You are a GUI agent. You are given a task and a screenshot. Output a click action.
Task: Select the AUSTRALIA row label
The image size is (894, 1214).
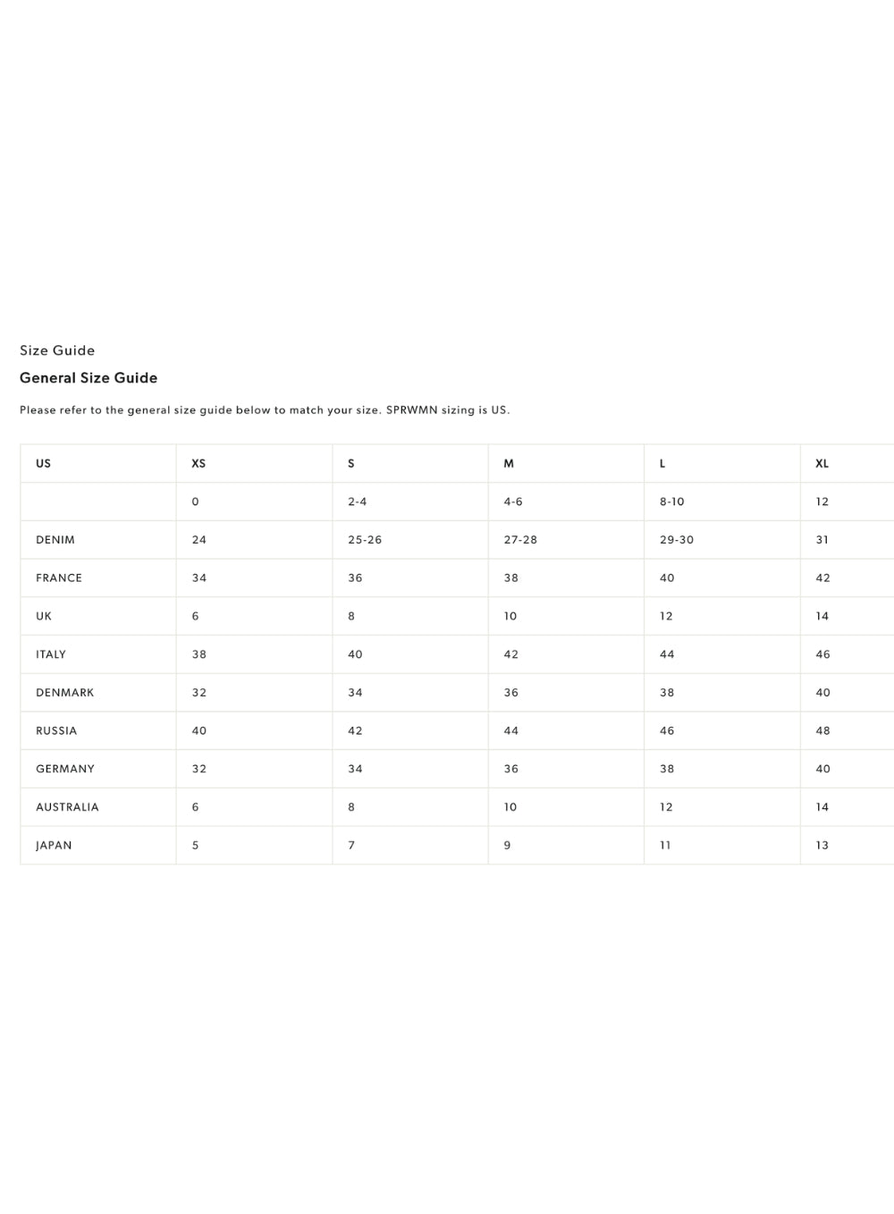click(x=67, y=807)
